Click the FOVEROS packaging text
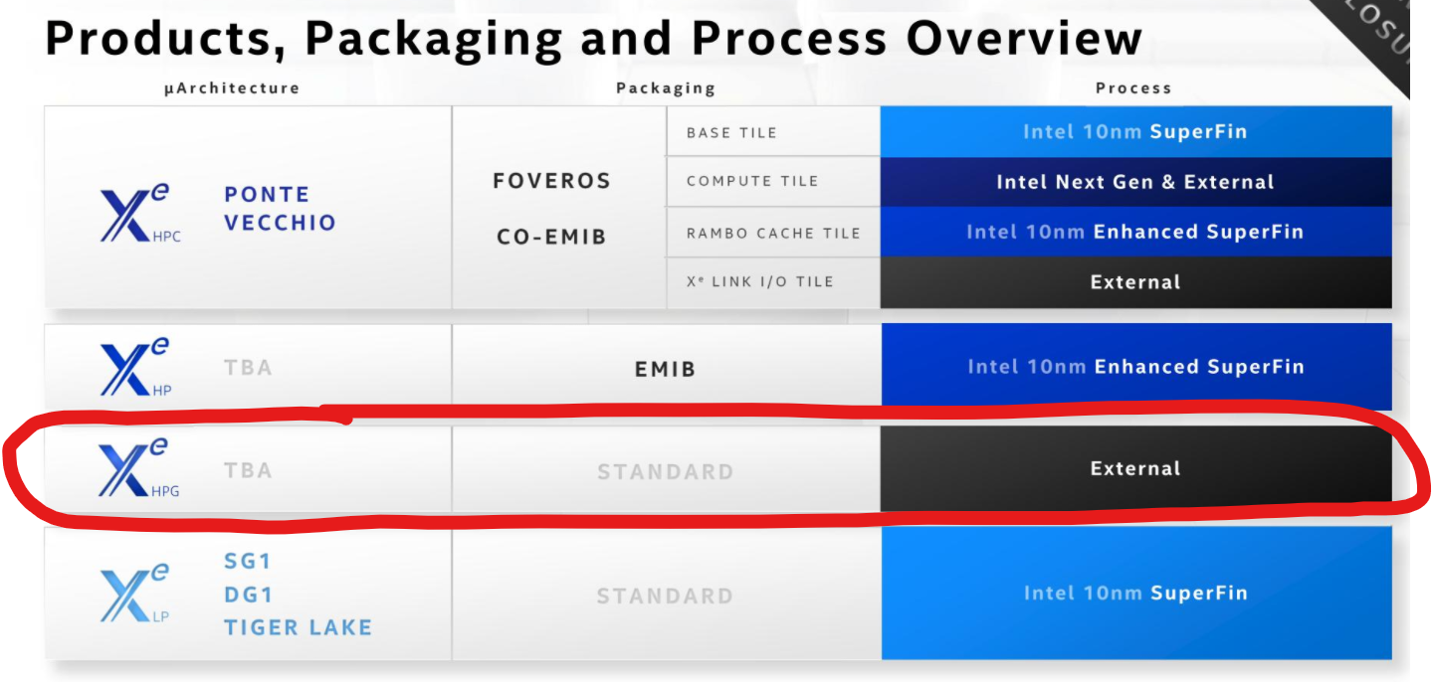 pos(551,181)
